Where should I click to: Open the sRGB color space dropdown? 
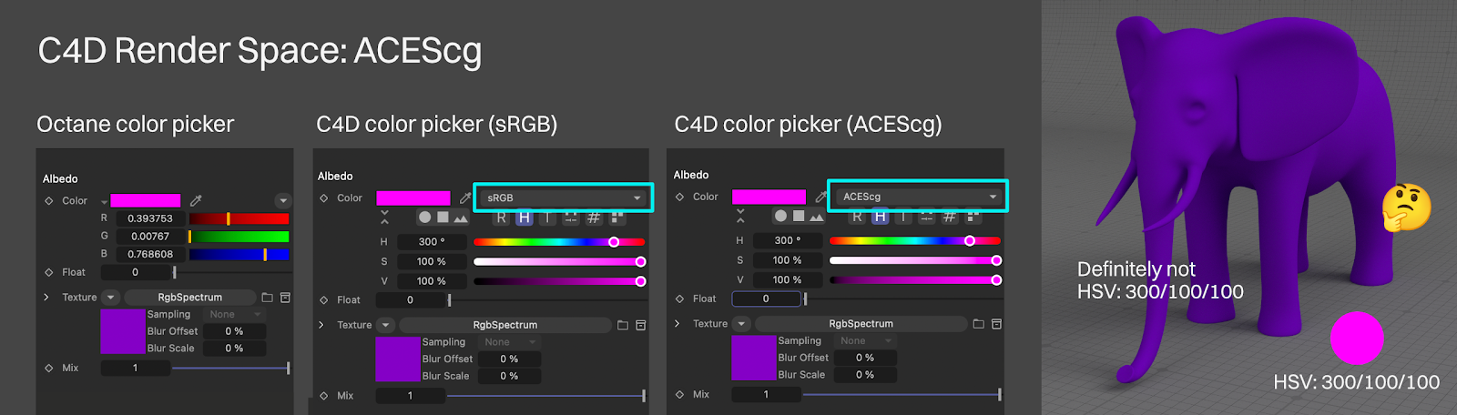click(564, 197)
